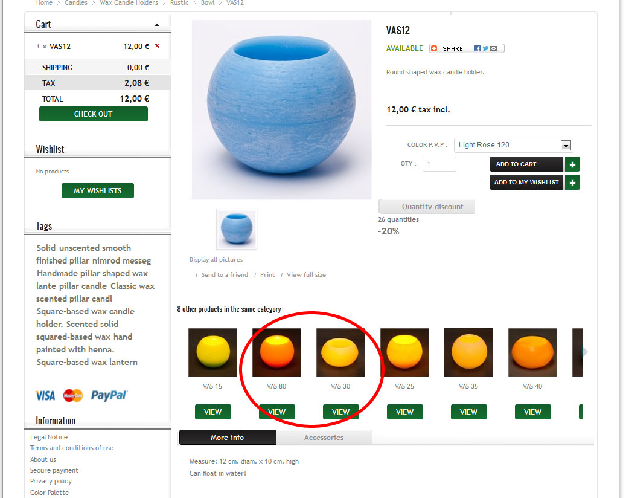Share by email envelope icon
626x498 pixels.
point(493,48)
